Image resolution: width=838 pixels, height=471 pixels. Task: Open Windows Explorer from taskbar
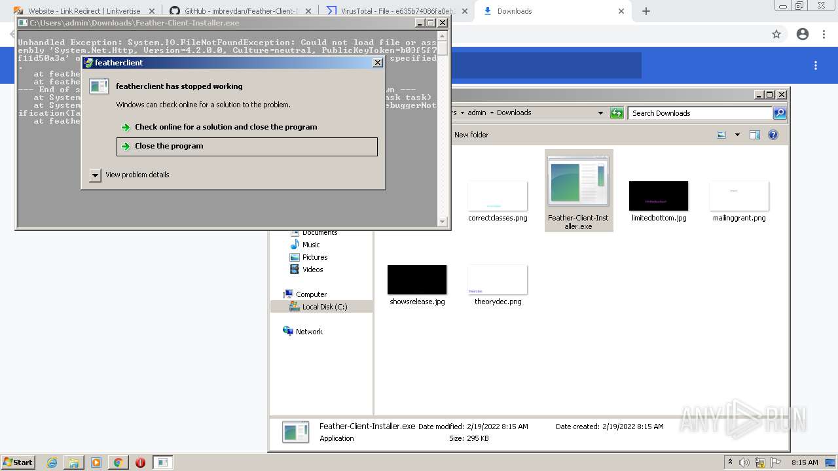click(x=74, y=462)
